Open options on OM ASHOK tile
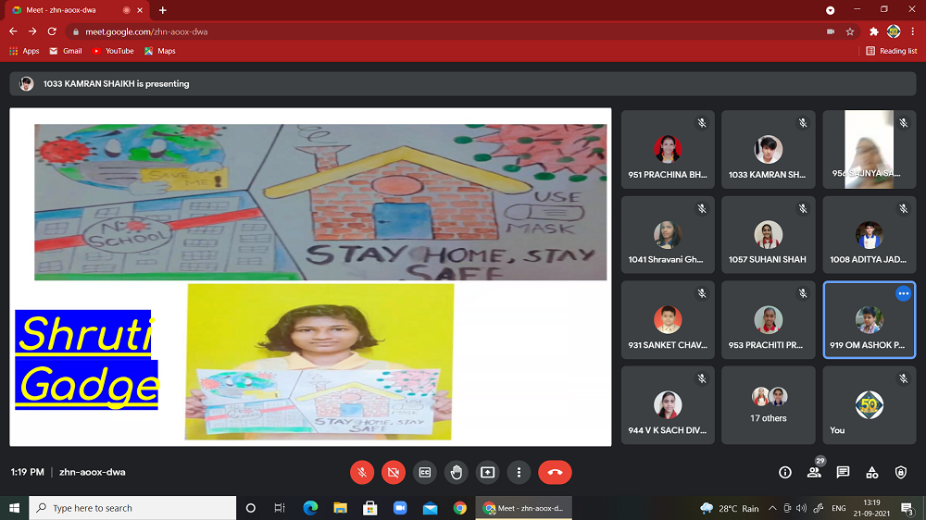926x520 pixels. [903, 293]
